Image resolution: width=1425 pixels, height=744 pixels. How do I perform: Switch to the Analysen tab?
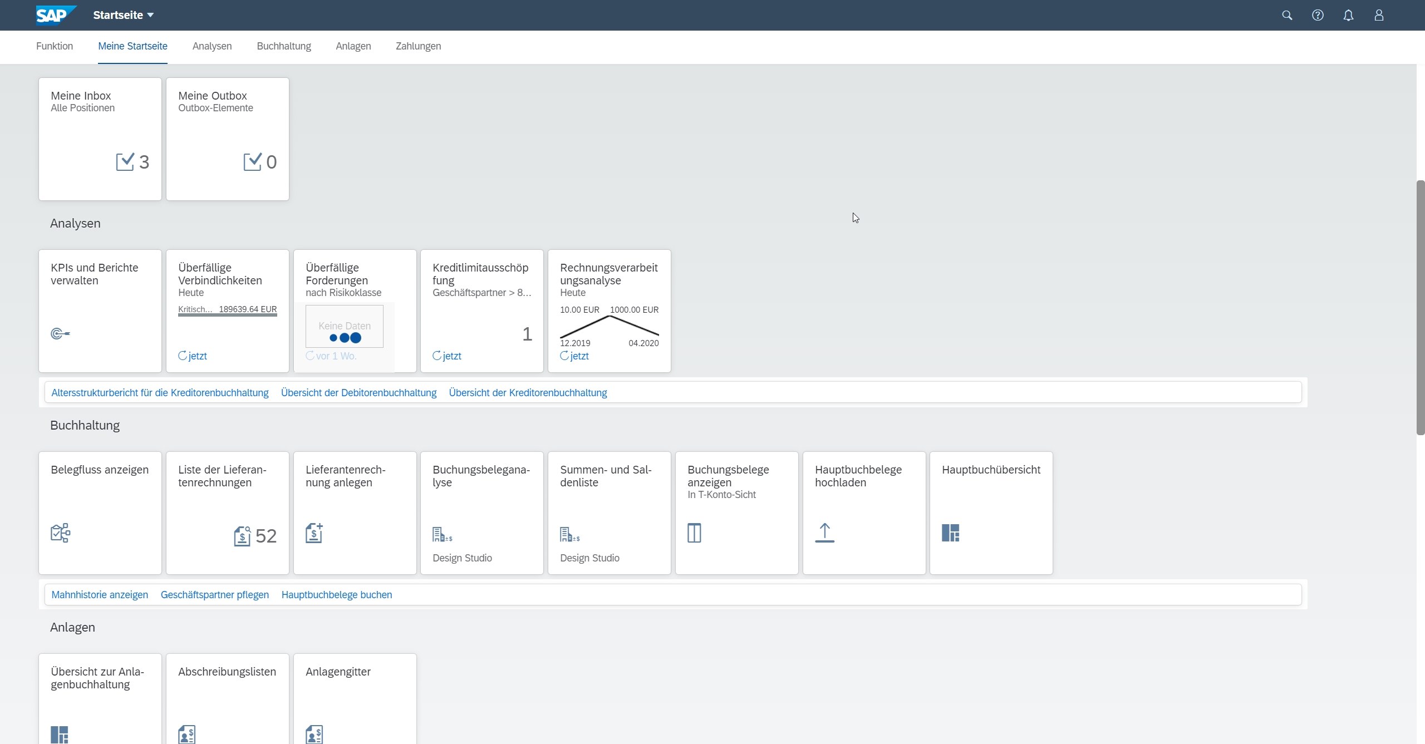tap(212, 46)
